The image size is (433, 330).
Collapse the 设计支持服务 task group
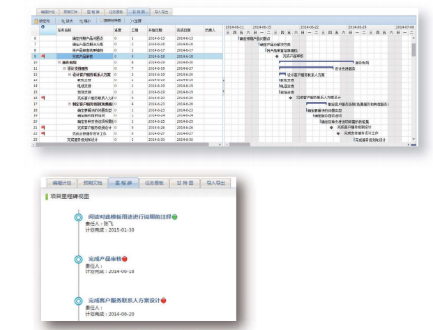[x=64, y=68]
